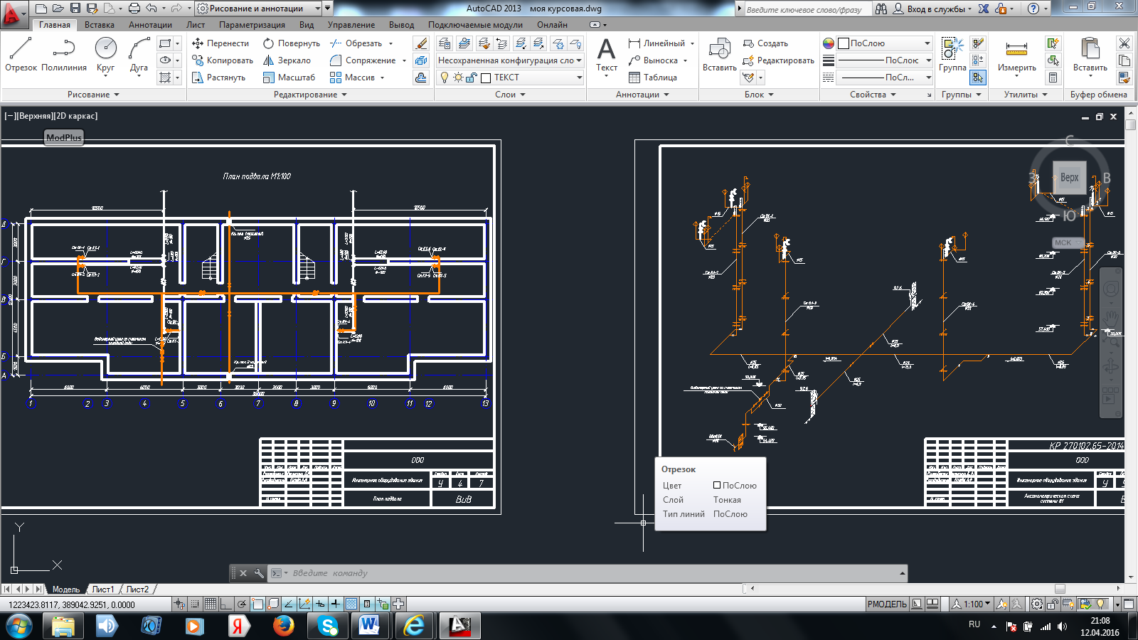1138x640 pixels.
Task: Open the Управление ribbon tab
Action: coord(351,25)
